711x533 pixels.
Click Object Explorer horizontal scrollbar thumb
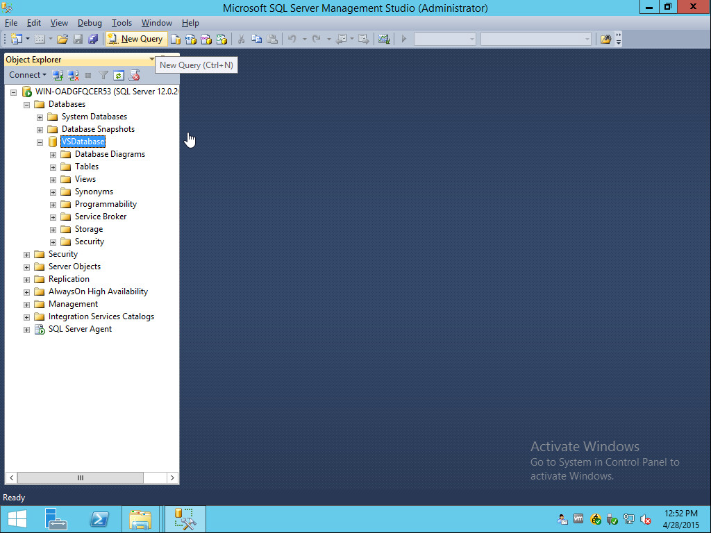81,477
